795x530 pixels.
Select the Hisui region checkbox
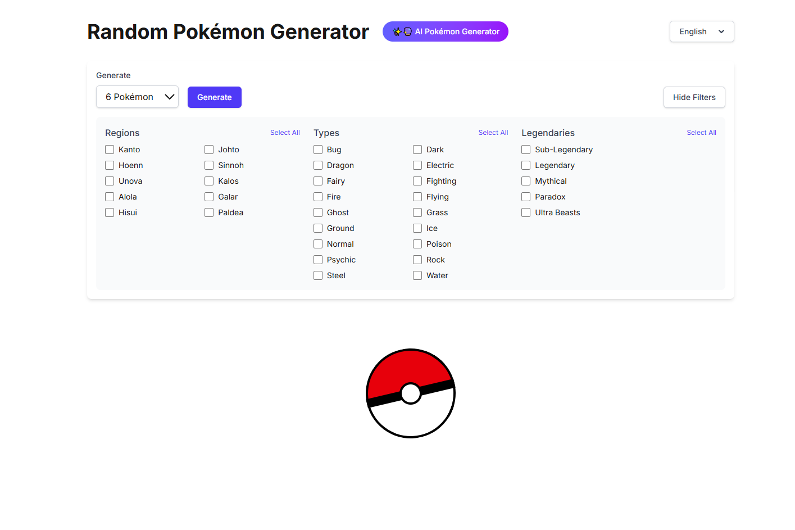coord(110,212)
